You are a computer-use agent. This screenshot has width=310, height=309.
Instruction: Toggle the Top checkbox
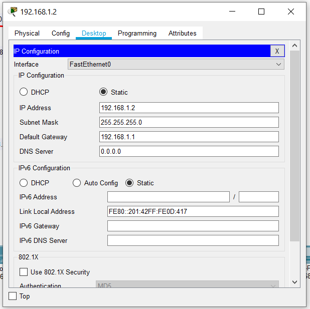click(x=13, y=296)
